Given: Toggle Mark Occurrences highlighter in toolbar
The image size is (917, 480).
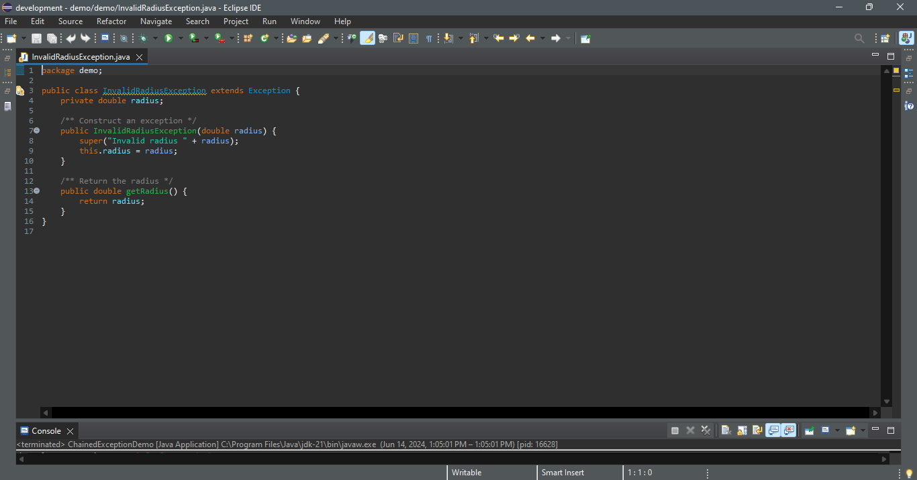Looking at the screenshot, I should tap(367, 39).
